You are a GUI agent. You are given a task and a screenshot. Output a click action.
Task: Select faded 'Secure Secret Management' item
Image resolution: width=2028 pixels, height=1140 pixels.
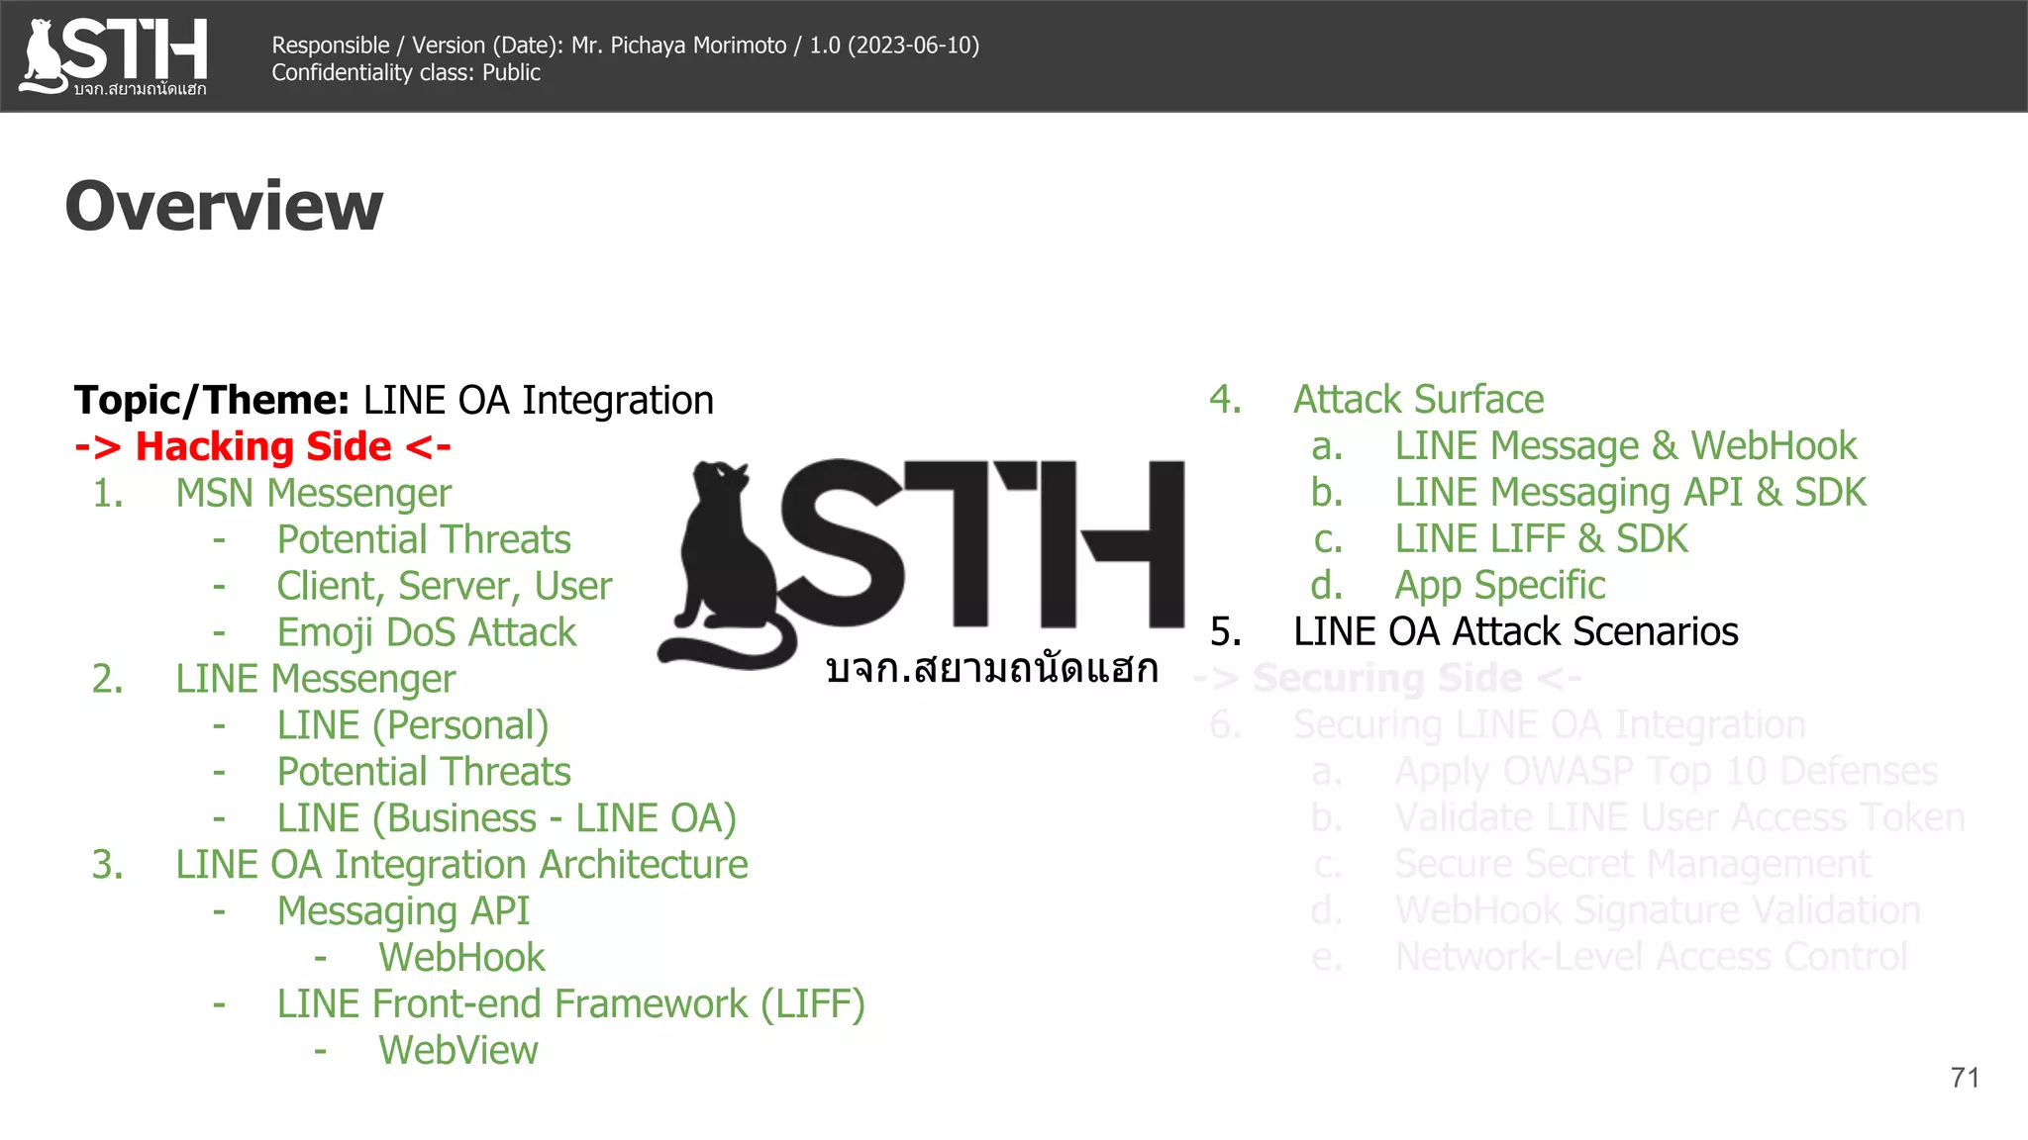[x=1633, y=864]
